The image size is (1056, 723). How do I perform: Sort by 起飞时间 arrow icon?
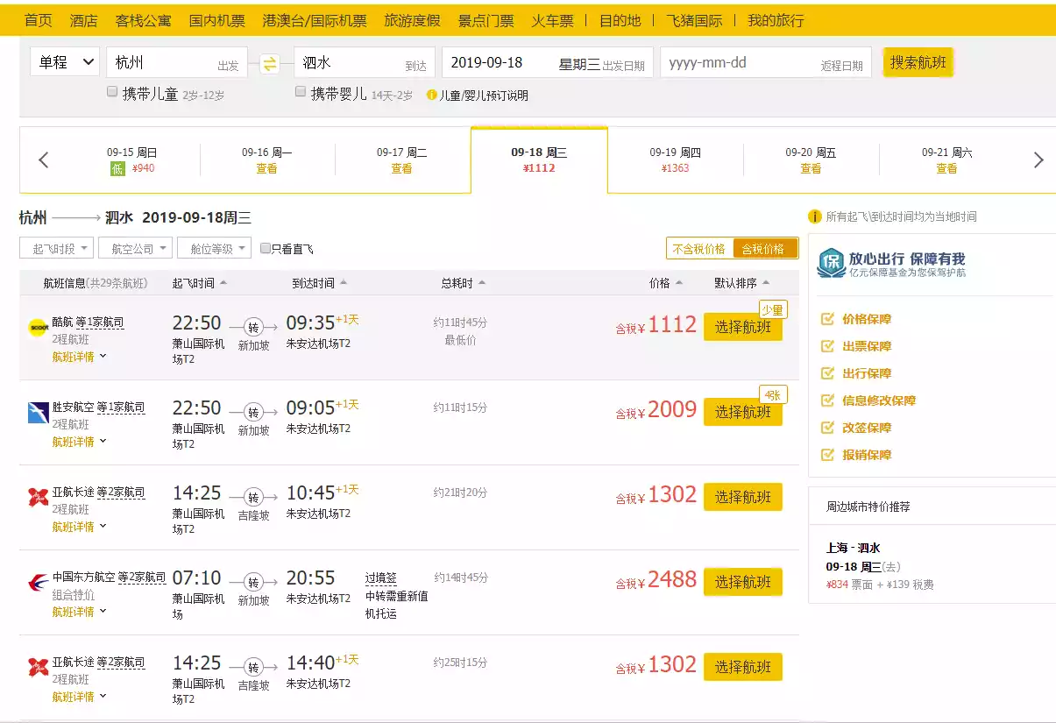[223, 283]
